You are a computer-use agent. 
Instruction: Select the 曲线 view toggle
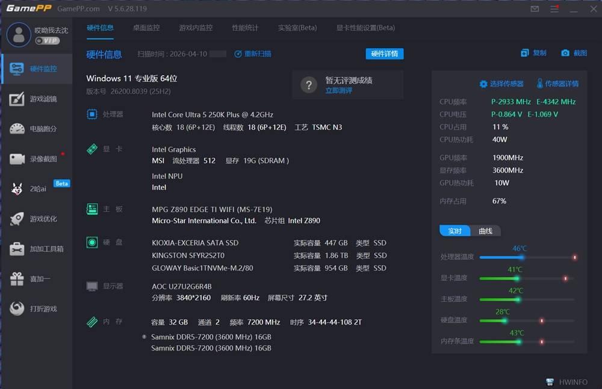pos(485,231)
